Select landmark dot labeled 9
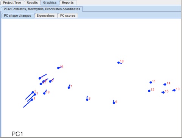Viewport: 182px width, 138px height. pyautogui.click(x=114, y=103)
